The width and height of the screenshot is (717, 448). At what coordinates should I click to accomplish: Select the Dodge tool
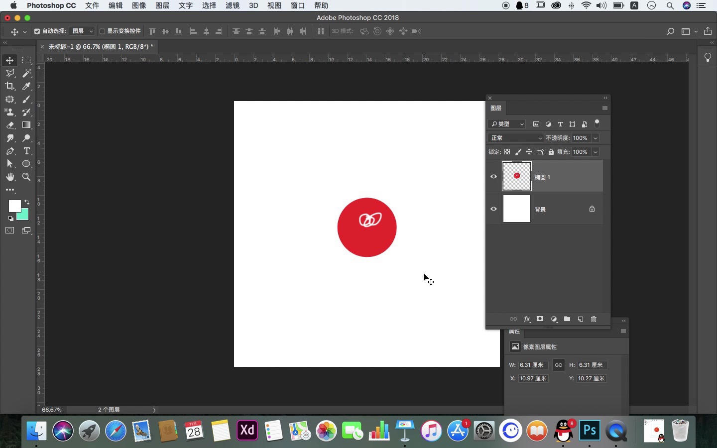coord(26,138)
